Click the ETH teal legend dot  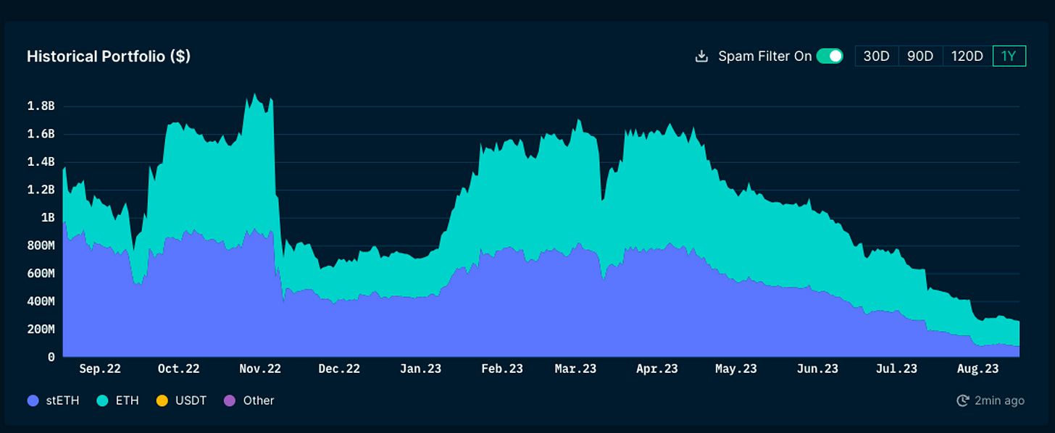102,400
